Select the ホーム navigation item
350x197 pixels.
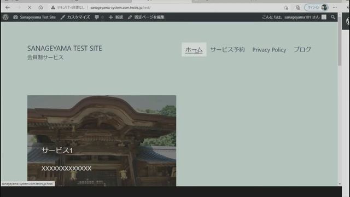[x=194, y=50]
